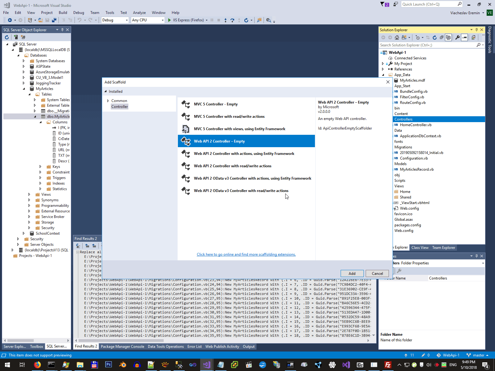The image size is (495, 371).
Task: Toggle Show All Files in Solution Explorer
Action: (x=448, y=37)
